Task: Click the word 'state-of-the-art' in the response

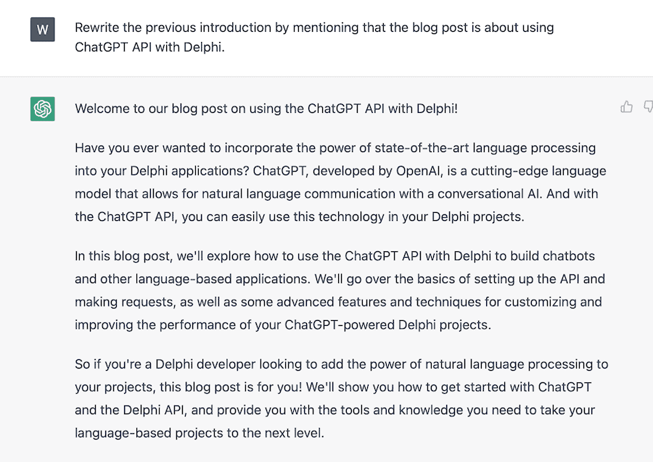Action: (x=421, y=148)
